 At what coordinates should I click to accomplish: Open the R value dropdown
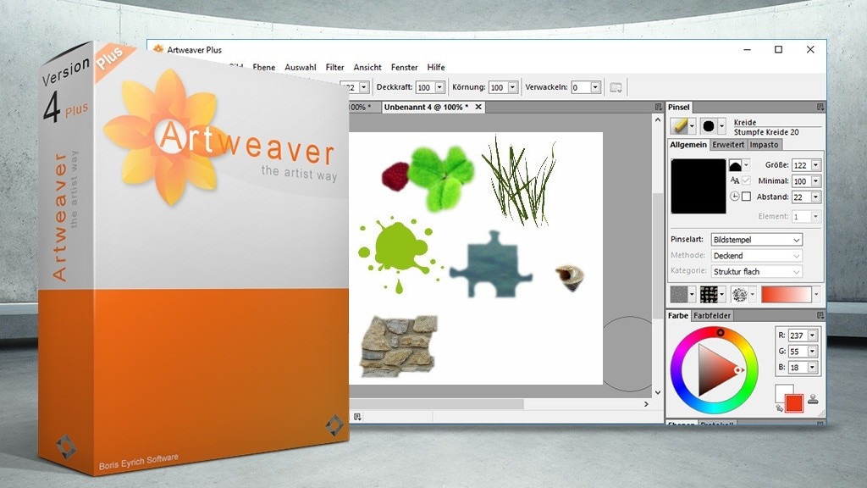[x=812, y=335]
